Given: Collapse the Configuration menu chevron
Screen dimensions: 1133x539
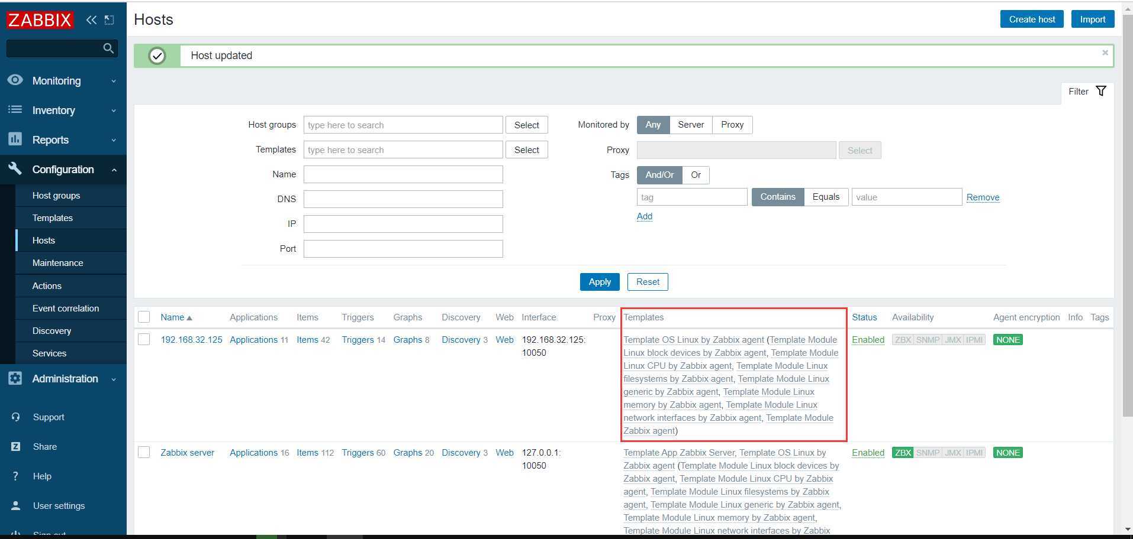Looking at the screenshot, I should pyautogui.click(x=114, y=170).
